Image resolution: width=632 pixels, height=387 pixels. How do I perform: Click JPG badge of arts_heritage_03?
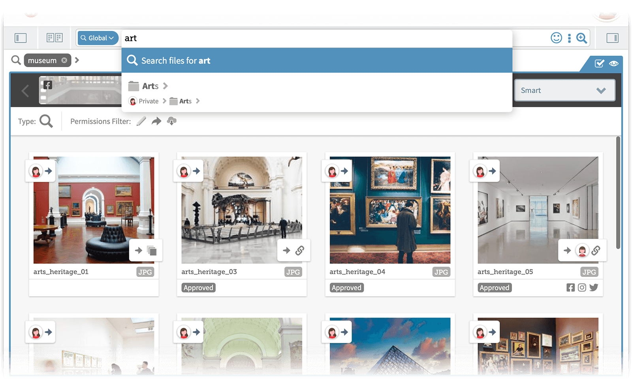[x=293, y=272]
